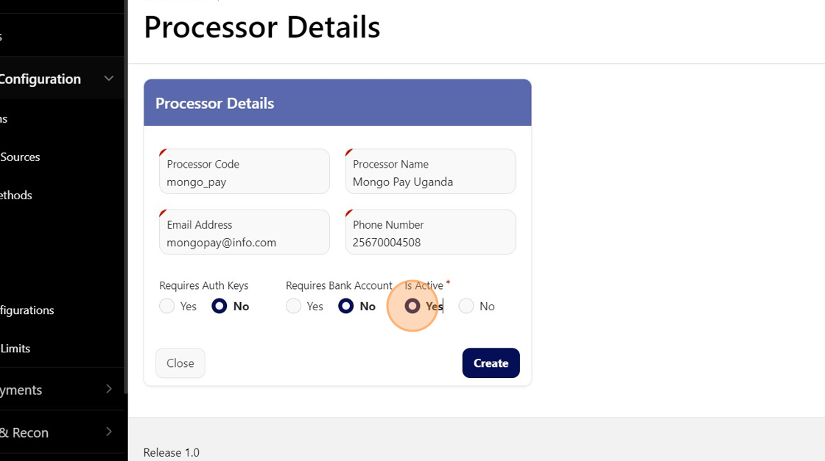Choose No for Requires Bank Account
The height and width of the screenshot is (461, 825).
click(x=346, y=307)
